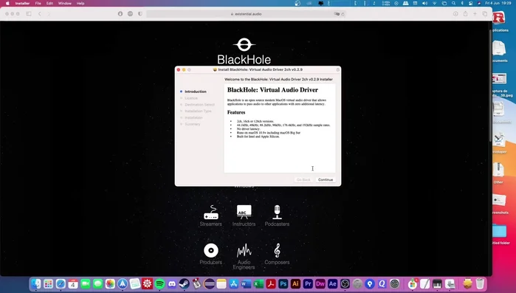Open Illustrator from the Dock
This screenshot has width=516, height=293.
tap(295, 283)
